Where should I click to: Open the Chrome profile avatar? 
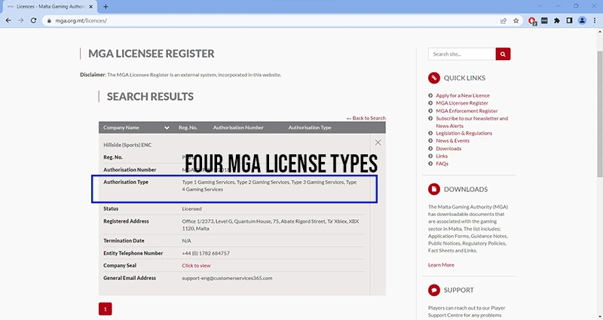582,21
